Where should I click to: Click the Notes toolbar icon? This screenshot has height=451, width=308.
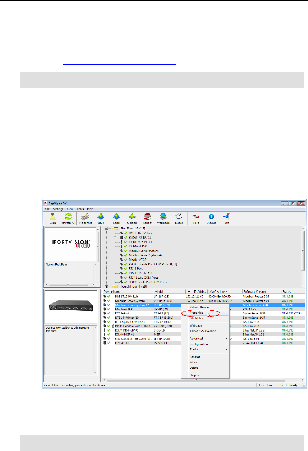point(179,218)
